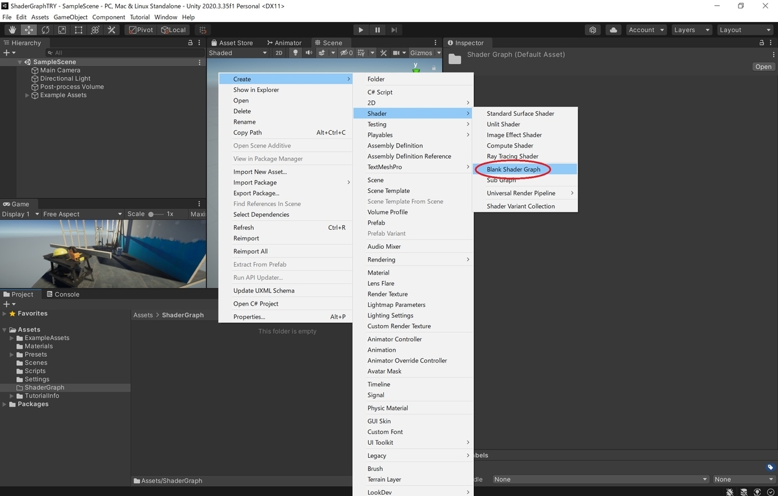Click the Play button
The width and height of the screenshot is (778, 496).
coord(361,30)
